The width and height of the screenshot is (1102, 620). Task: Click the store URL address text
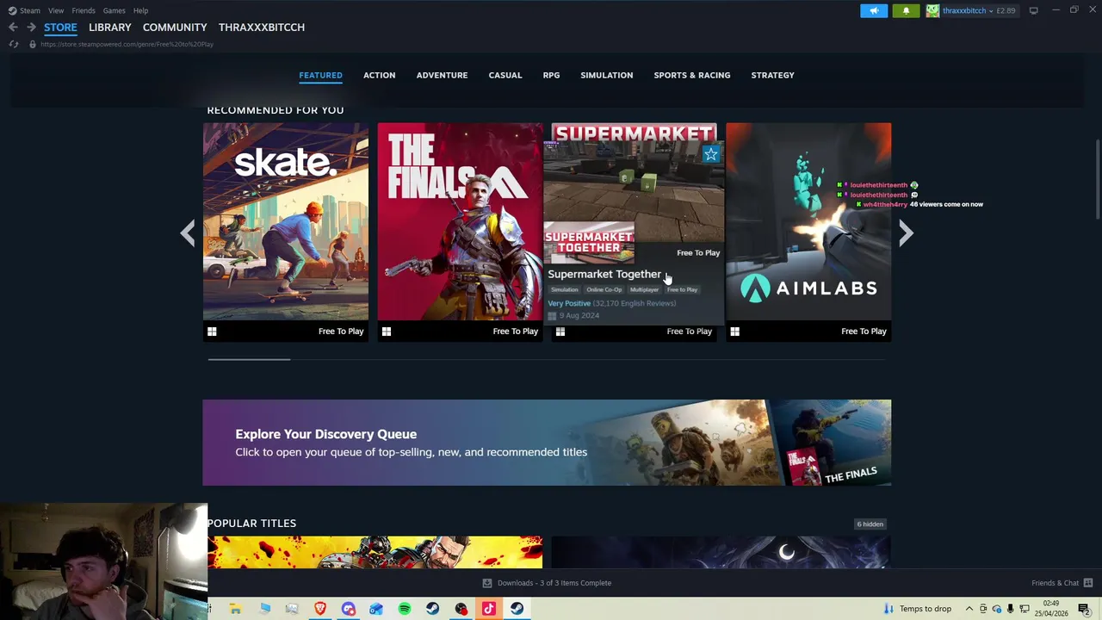127,44
